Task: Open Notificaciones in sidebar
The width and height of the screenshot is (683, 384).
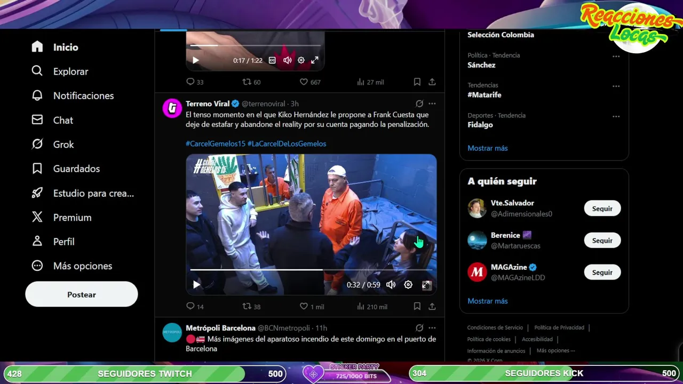Action: click(73, 95)
